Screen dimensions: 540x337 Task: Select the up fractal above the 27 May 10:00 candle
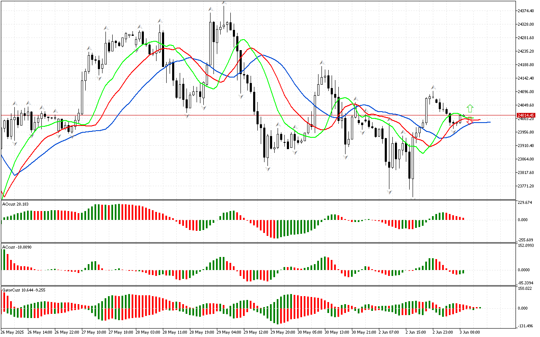coord(89,48)
